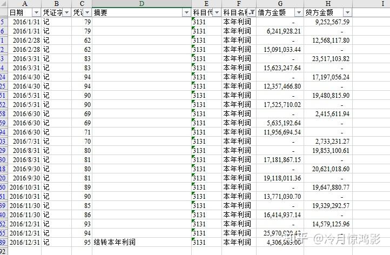Select column F header
The height and width of the screenshot is (255, 390).
coord(239,4)
